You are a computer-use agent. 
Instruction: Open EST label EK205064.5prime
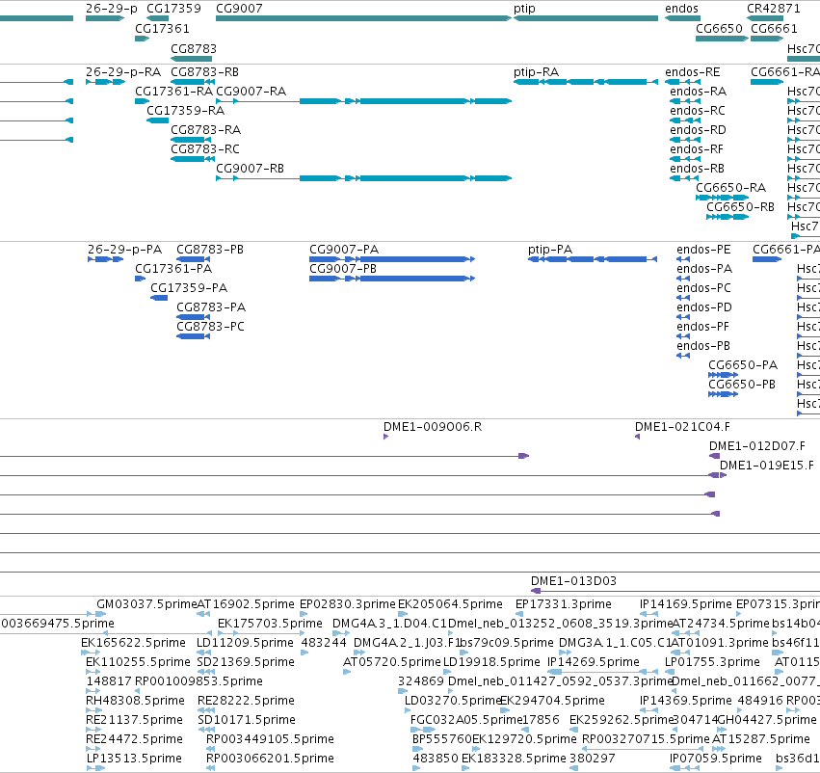450,604
